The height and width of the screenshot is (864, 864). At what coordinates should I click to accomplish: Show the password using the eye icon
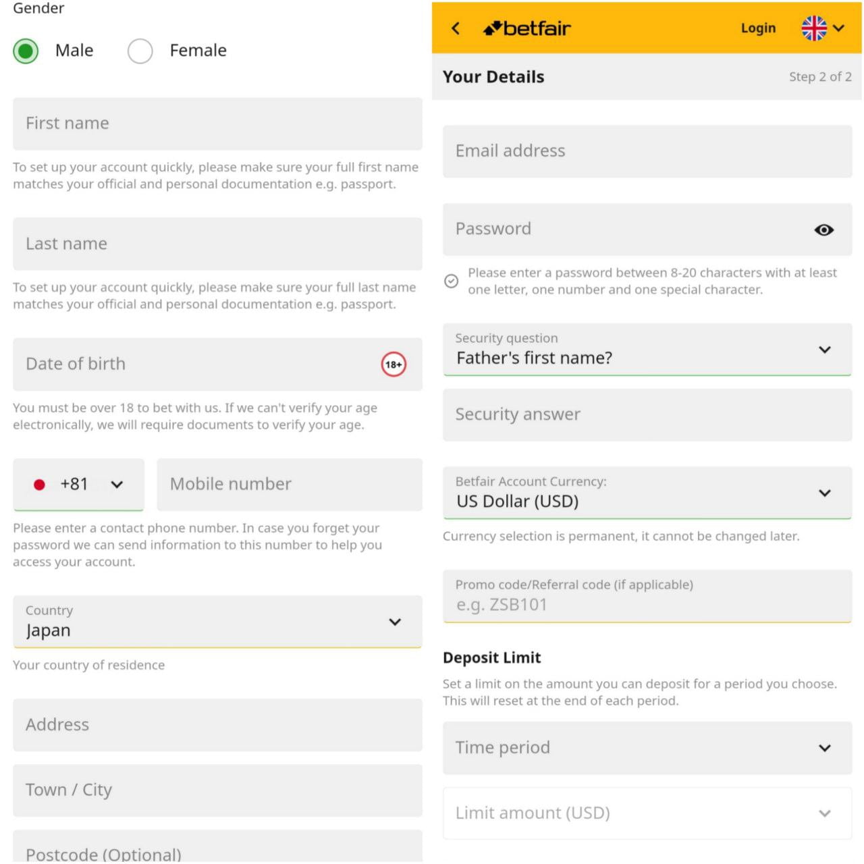point(823,230)
